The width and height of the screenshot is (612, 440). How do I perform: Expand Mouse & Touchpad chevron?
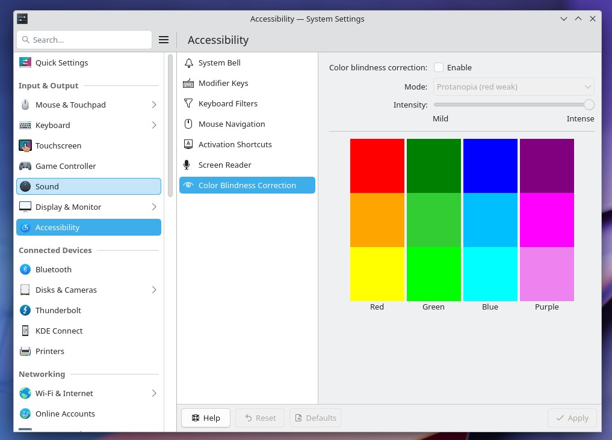[x=154, y=105]
